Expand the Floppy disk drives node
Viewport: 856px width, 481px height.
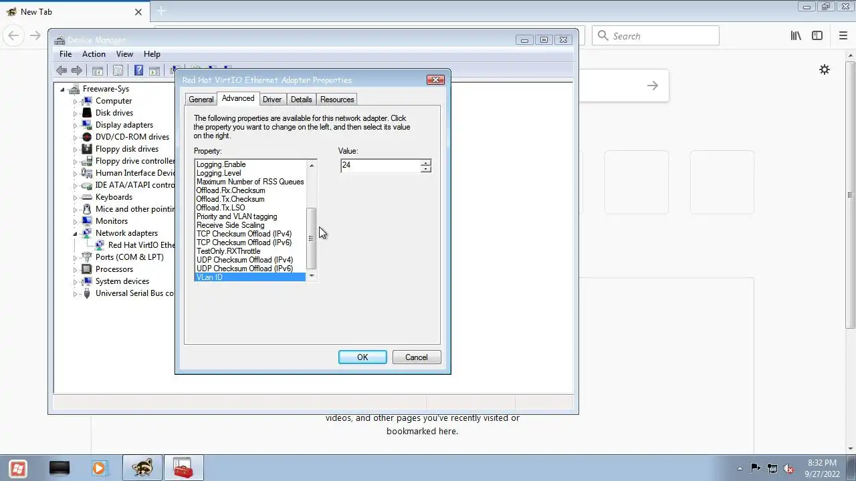coord(75,149)
